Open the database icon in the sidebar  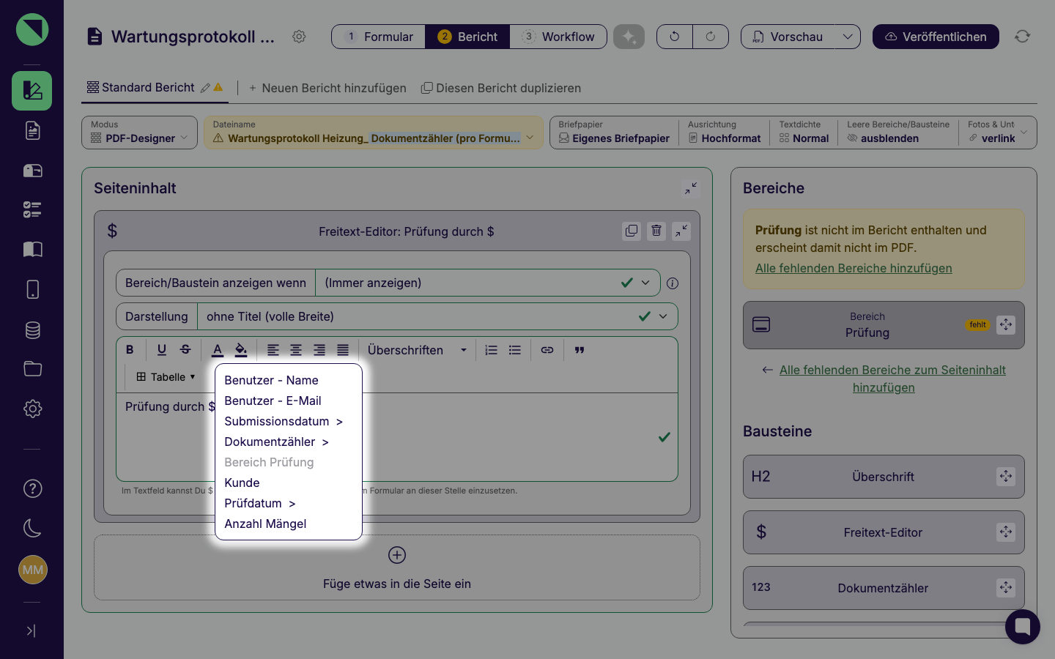32,330
